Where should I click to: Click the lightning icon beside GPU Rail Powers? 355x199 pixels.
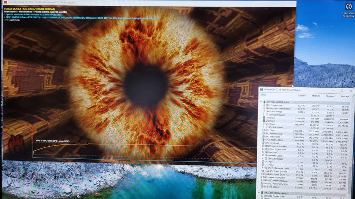click(267, 127)
